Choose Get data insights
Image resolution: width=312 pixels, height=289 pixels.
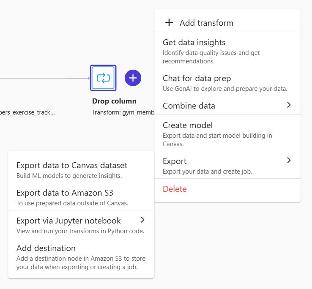(x=227, y=51)
